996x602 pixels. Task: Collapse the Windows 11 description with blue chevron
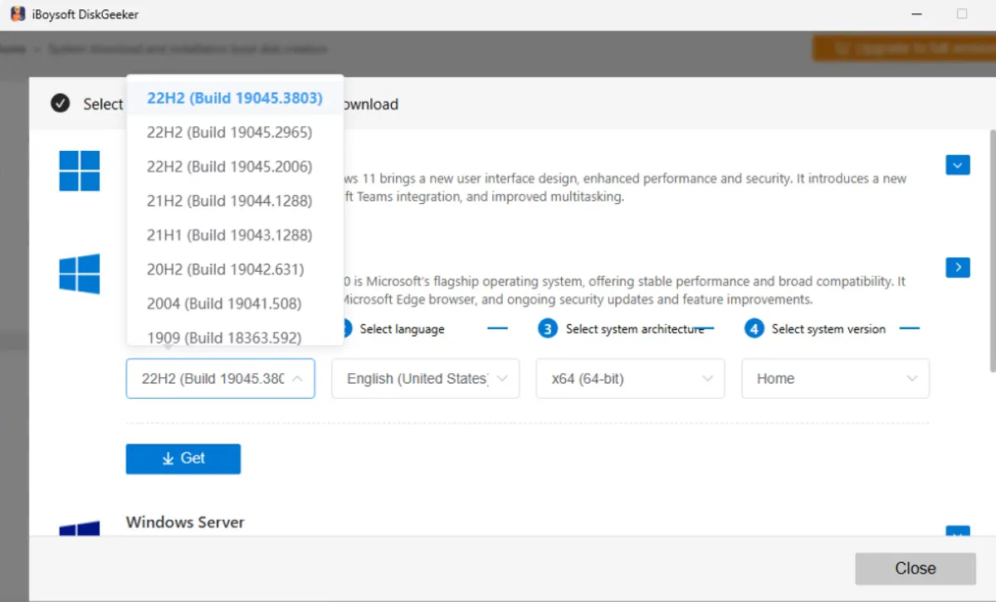957,165
